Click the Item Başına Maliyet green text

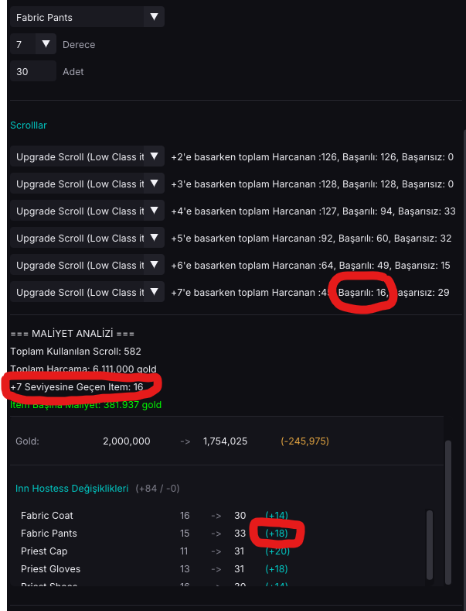click(x=86, y=405)
